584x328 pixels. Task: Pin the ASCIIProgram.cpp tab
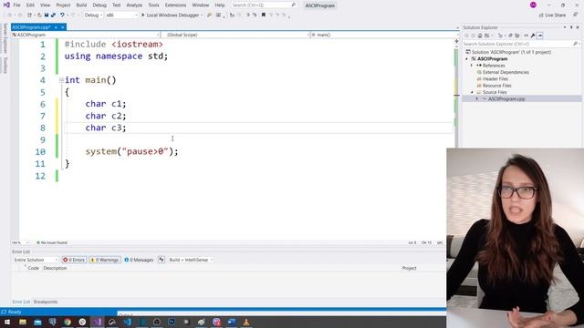(56, 27)
